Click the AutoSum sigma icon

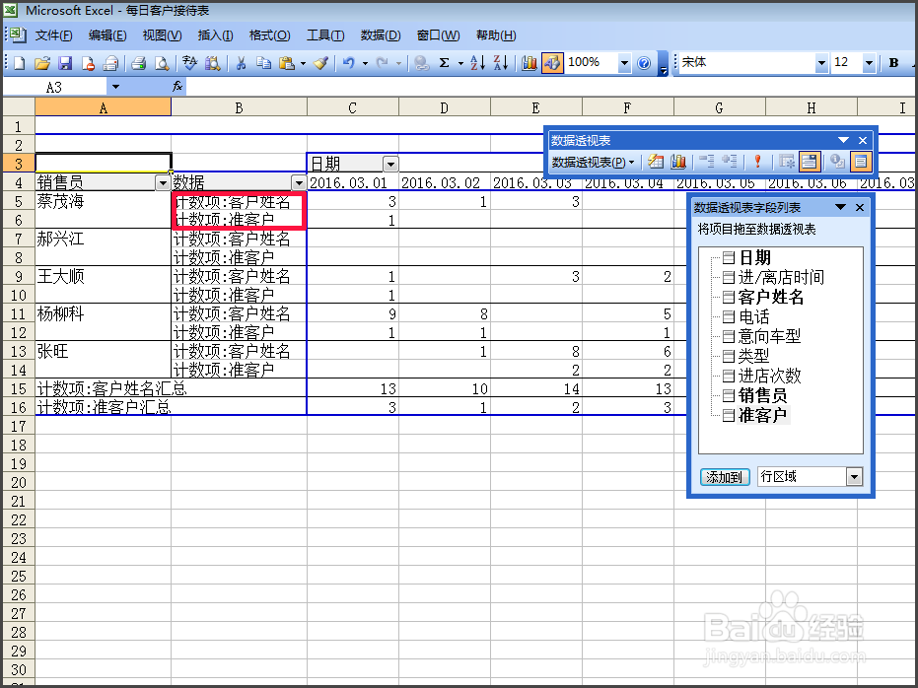tap(445, 63)
